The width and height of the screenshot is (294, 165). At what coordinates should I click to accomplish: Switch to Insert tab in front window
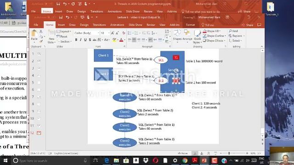click(61, 25)
